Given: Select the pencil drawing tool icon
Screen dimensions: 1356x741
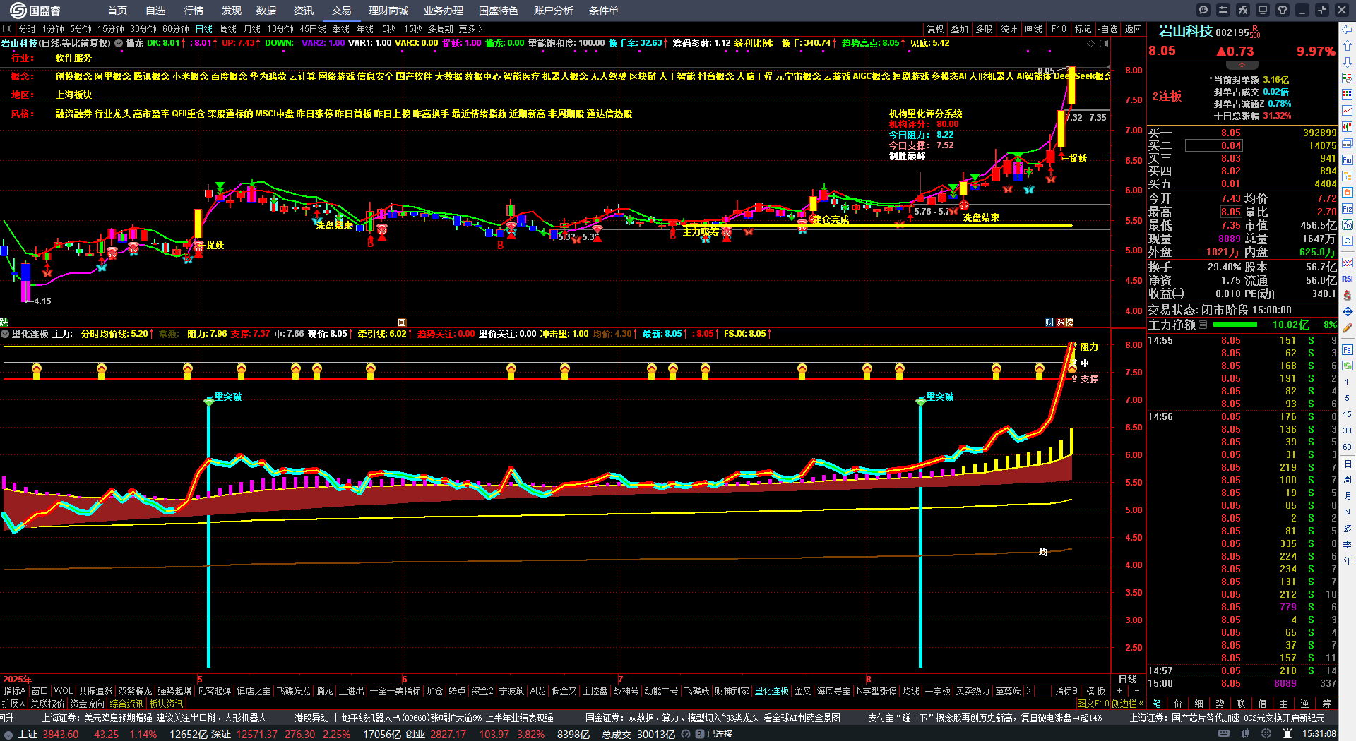Looking at the screenshot, I should coord(1348,328).
